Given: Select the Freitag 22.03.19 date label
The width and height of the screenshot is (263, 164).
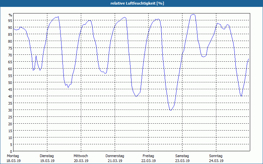Looking at the screenshot, I should (149, 158).
